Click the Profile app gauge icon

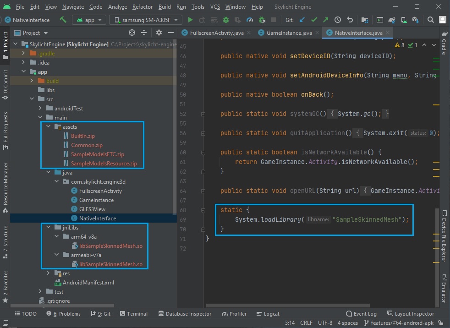pyautogui.click(x=250, y=20)
